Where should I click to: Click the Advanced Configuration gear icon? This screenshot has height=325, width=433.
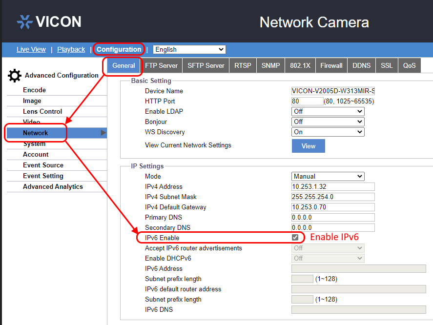click(x=14, y=75)
